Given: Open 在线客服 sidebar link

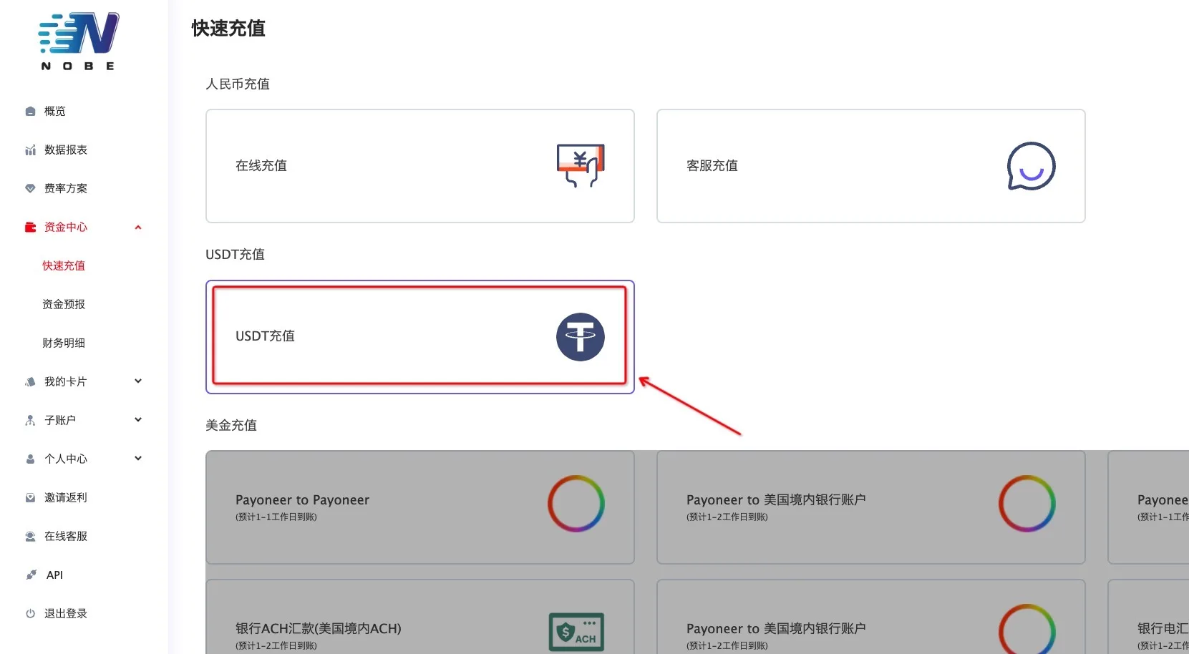Looking at the screenshot, I should (66, 536).
